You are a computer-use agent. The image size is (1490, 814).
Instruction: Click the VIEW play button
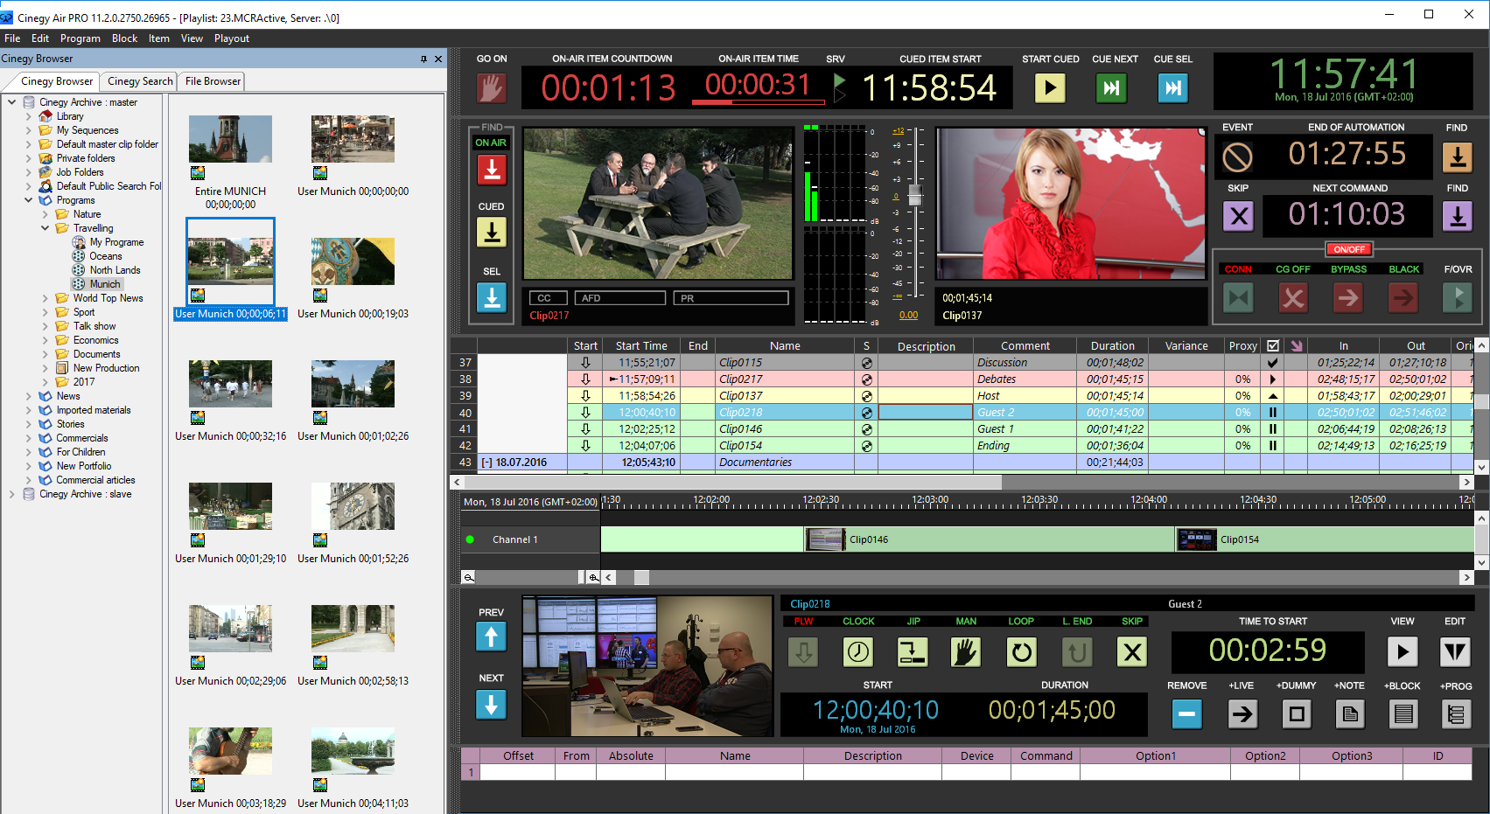(x=1403, y=652)
